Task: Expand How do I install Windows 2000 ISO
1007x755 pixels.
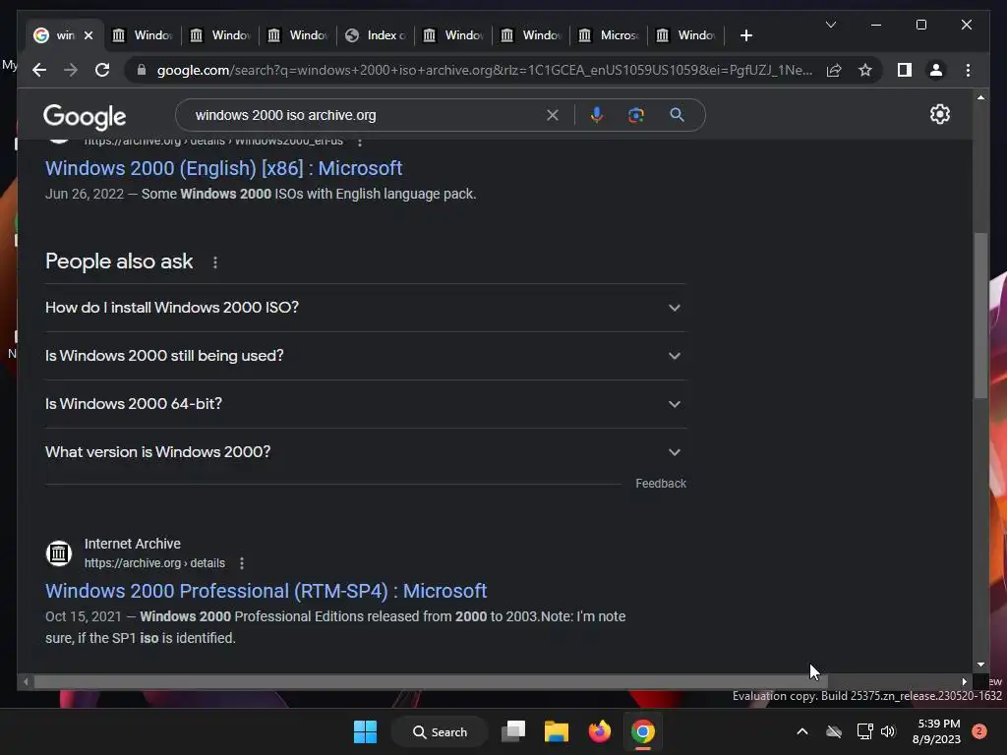Action: point(365,308)
